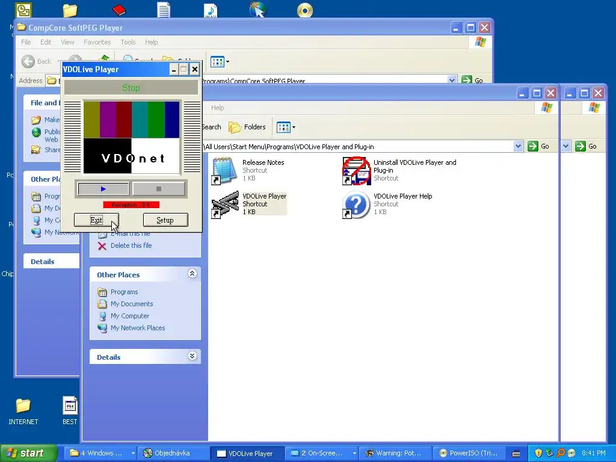Switch to Objednávka taskbar item
The image size is (616, 462).
click(173, 453)
